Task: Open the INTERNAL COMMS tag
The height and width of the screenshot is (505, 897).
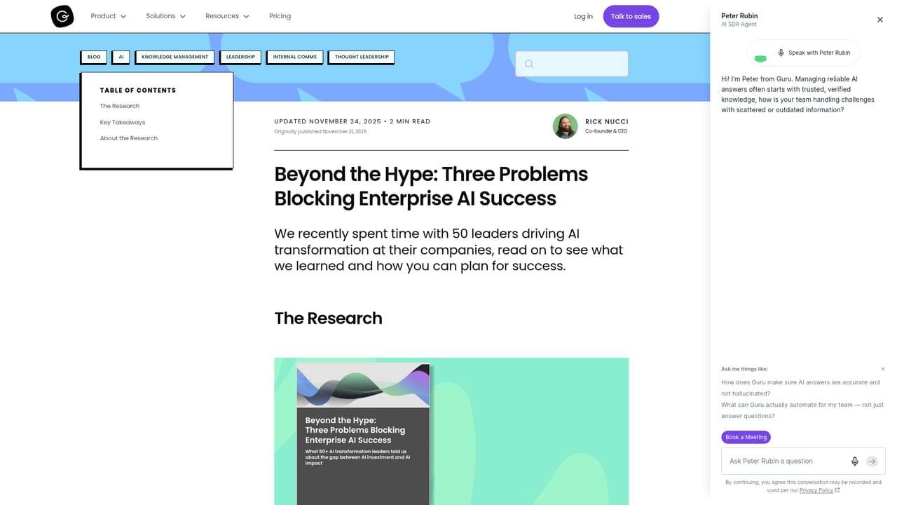Action: tap(295, 57)
